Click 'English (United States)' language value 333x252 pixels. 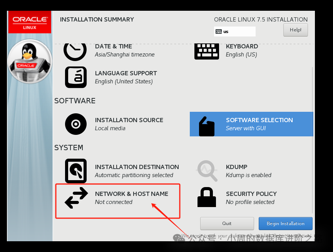click(124, 81)
